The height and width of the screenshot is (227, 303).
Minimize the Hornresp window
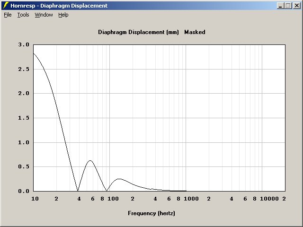pos(280,6)
